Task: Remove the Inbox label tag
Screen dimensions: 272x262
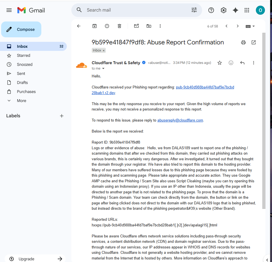Action: click(104, 50)
